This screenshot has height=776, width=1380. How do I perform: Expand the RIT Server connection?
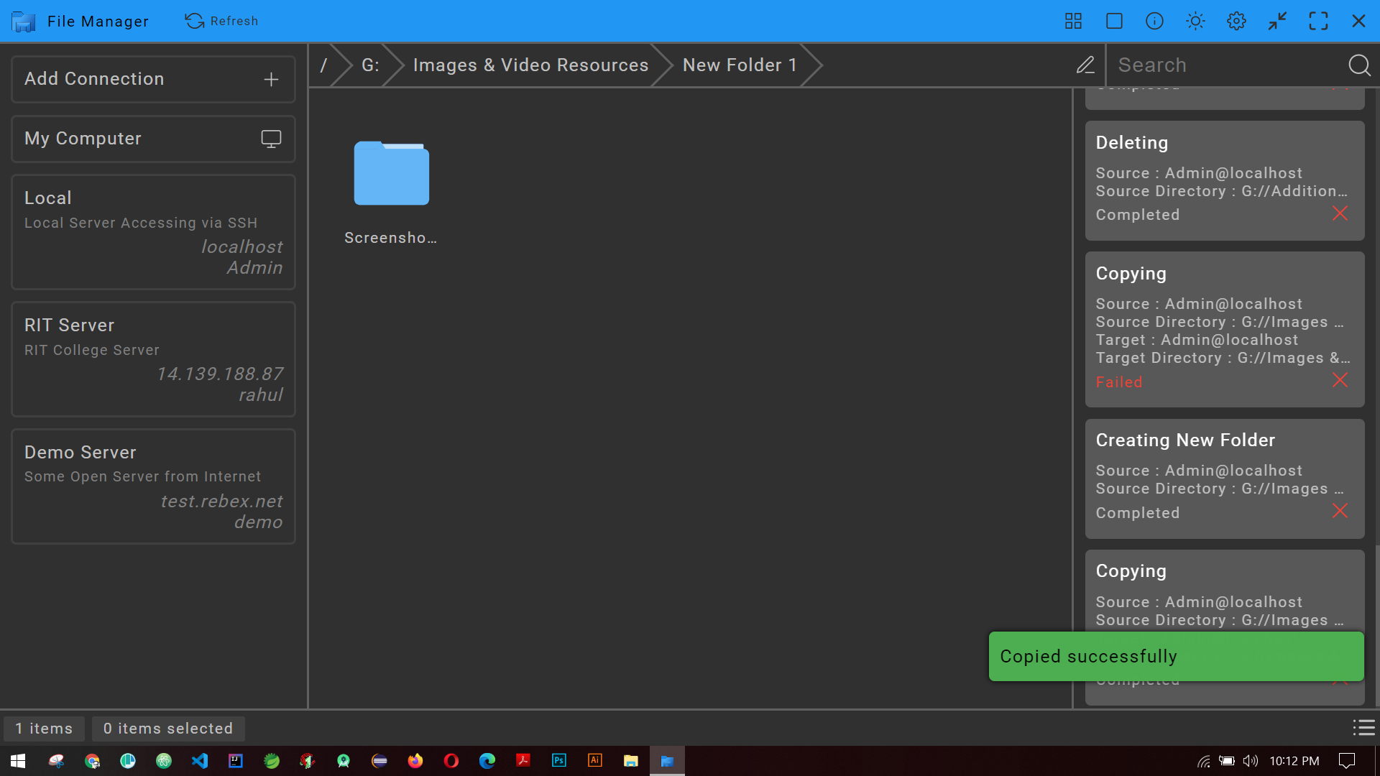pos(154,358)
